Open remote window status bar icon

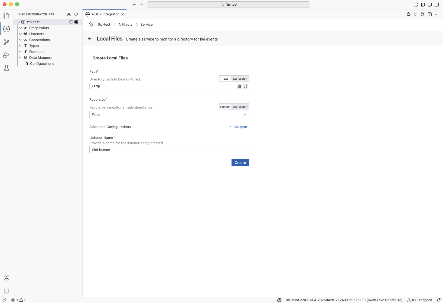4,300
